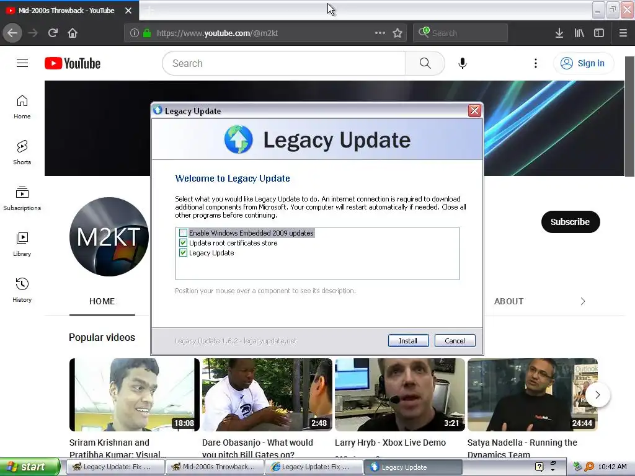
Task: Select the ABOUT channel tab
Action: coord(509,302)
